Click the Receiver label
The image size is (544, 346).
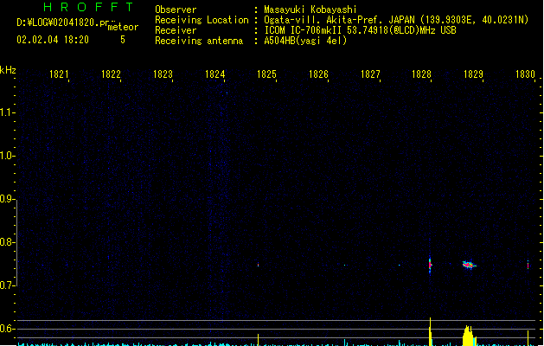[x=176, y=30]
